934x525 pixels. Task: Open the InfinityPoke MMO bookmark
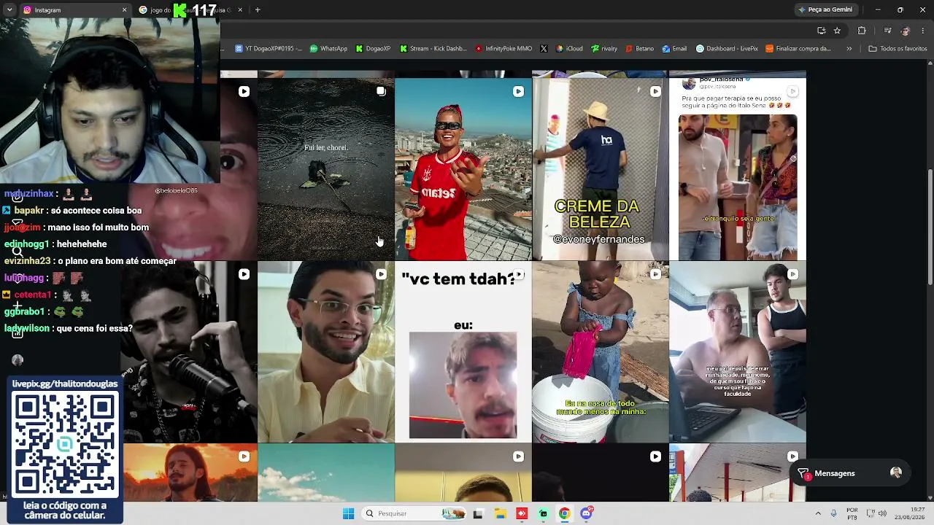503,49
